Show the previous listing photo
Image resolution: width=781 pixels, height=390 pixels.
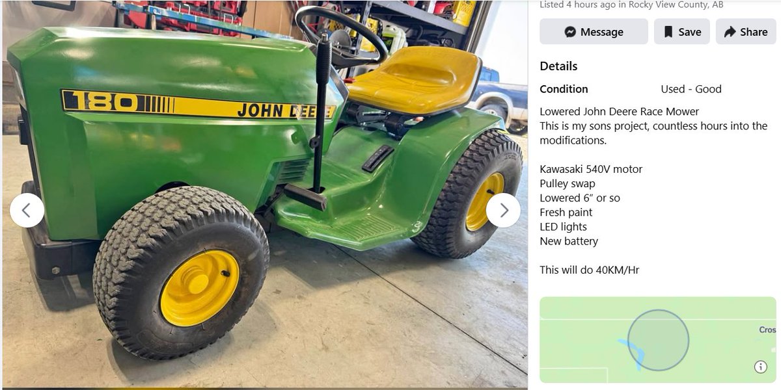(x=27, y=210)
